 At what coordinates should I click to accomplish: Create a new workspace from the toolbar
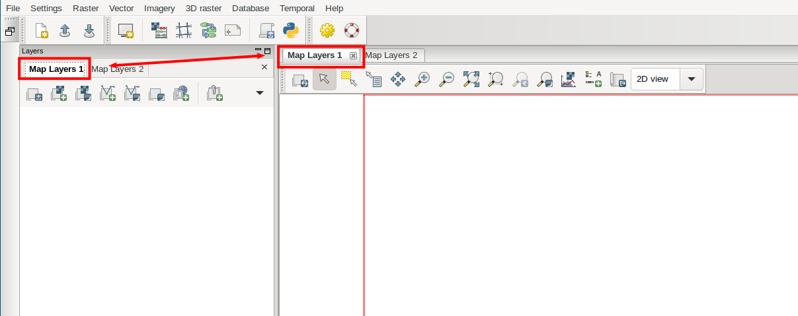42,30
